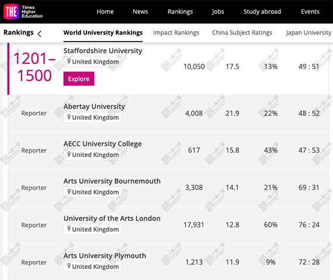
Task: Click the Times Higher Education logo
Action: coord(23,12)
